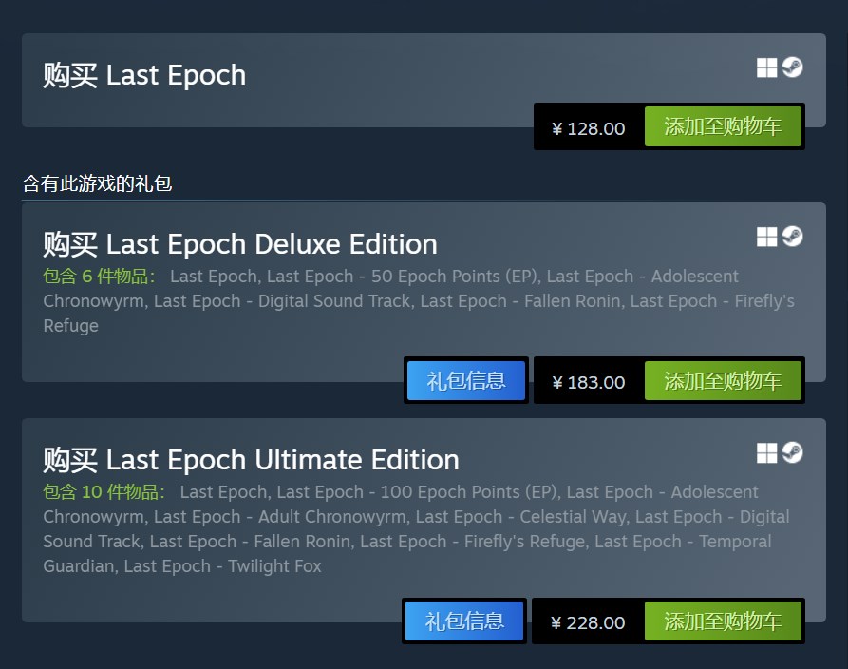Open 礼包信息 for the Ultimate Edition
848x669 pixels.
464,622
